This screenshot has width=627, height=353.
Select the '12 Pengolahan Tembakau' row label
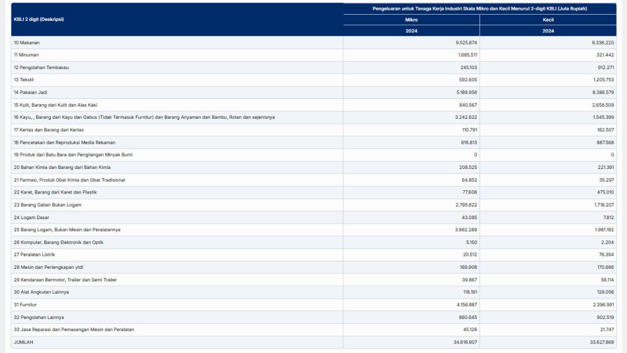point(41,67)
